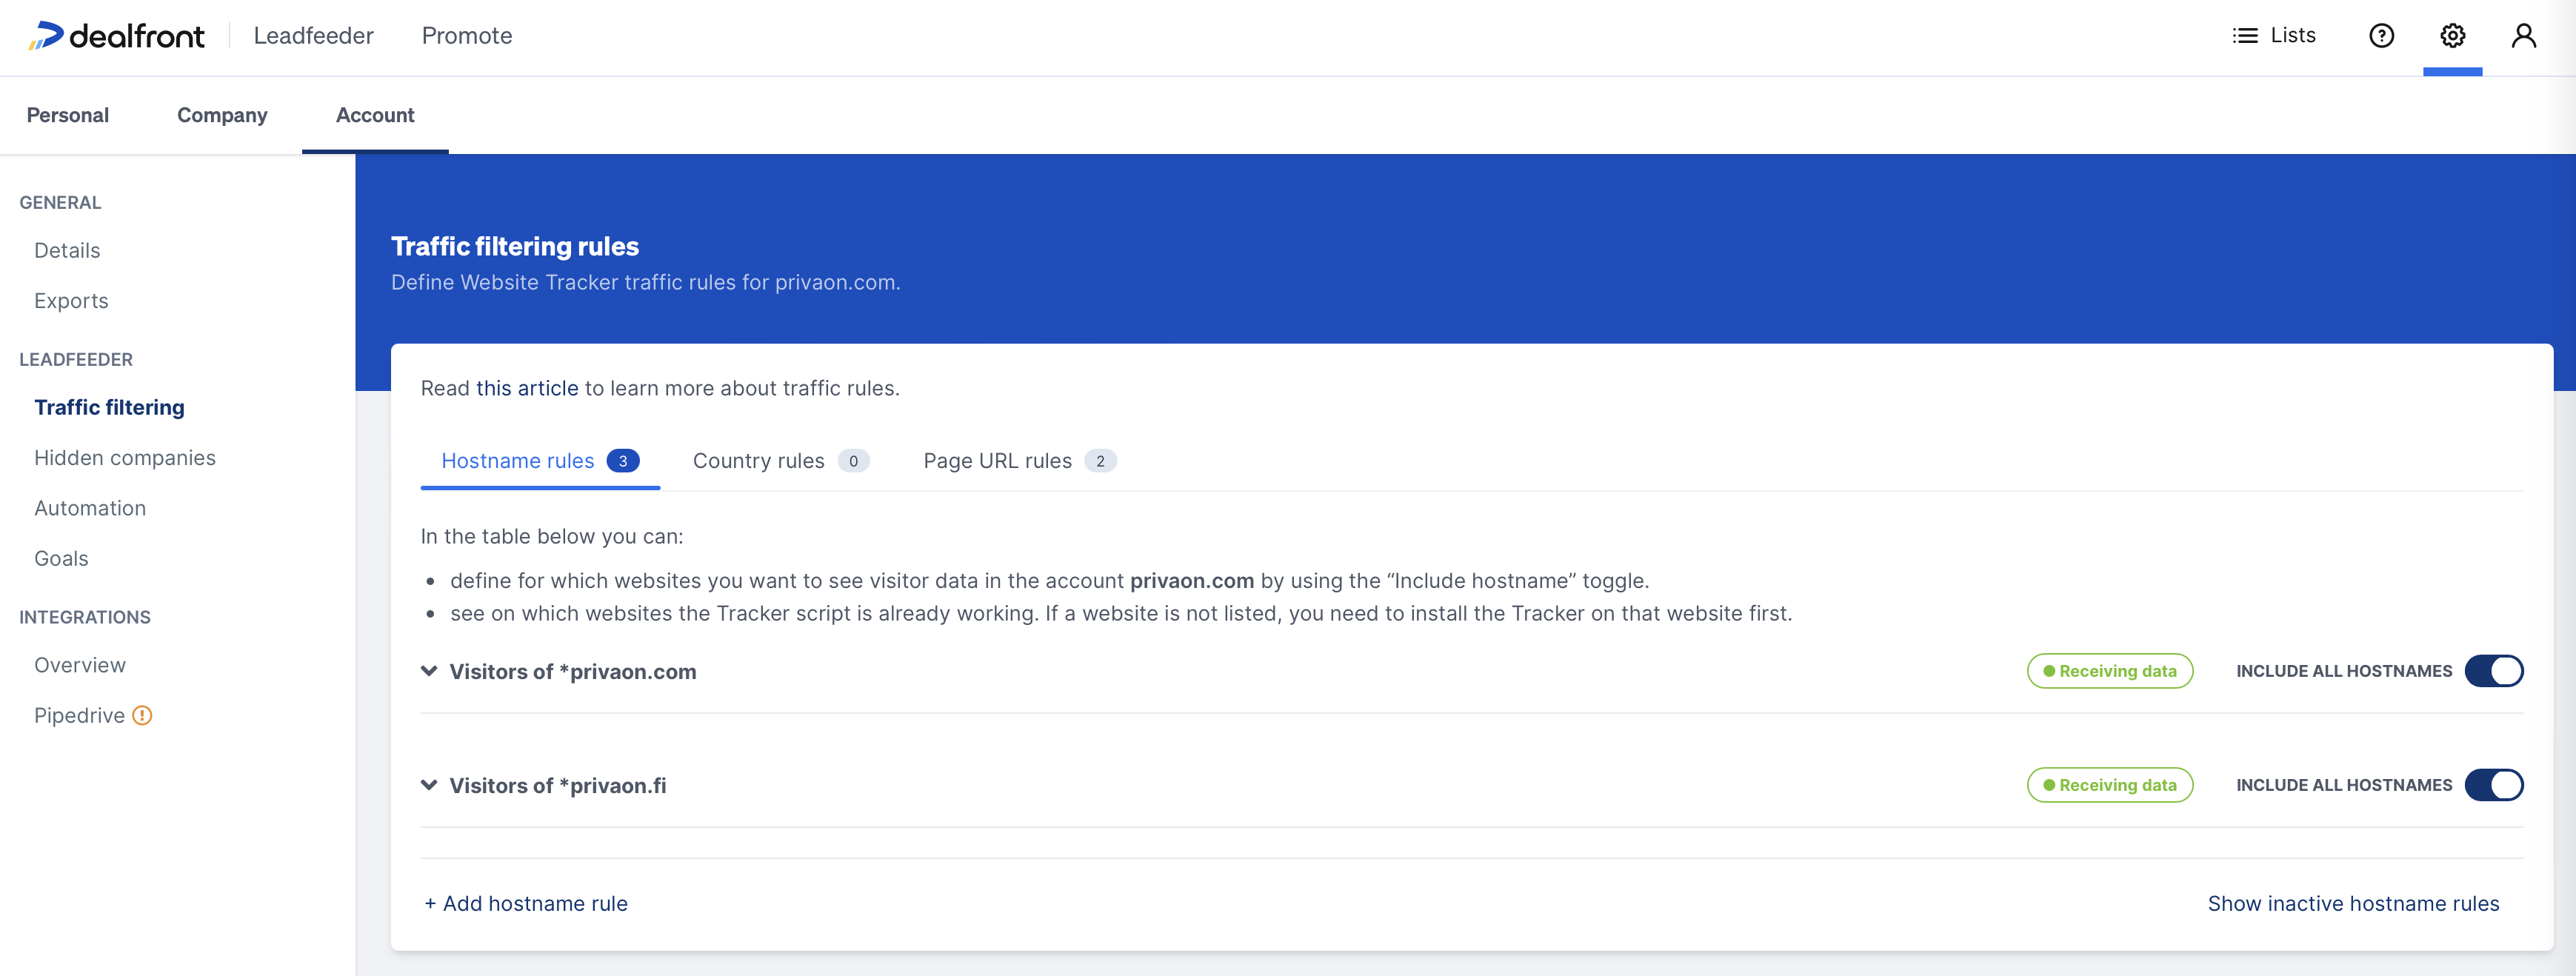Click the INTEGRATIONS section label
Viewport: 2576px width, 976px height.
[x=85, y=617]
